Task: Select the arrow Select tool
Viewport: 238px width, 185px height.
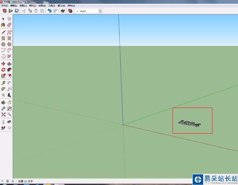Action: 3,19
